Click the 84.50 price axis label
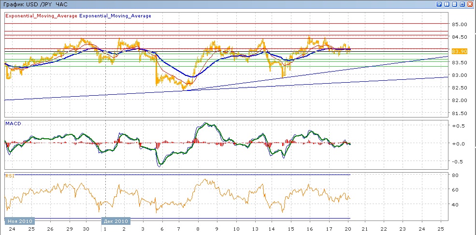Screen dimensions: 476x235 click(x=459, y=37)
